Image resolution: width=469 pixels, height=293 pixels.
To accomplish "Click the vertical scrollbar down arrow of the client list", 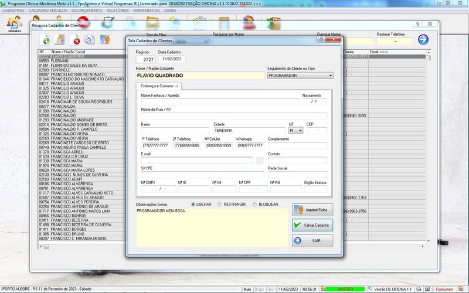I will pyautogui.click(x=429, y=241).
